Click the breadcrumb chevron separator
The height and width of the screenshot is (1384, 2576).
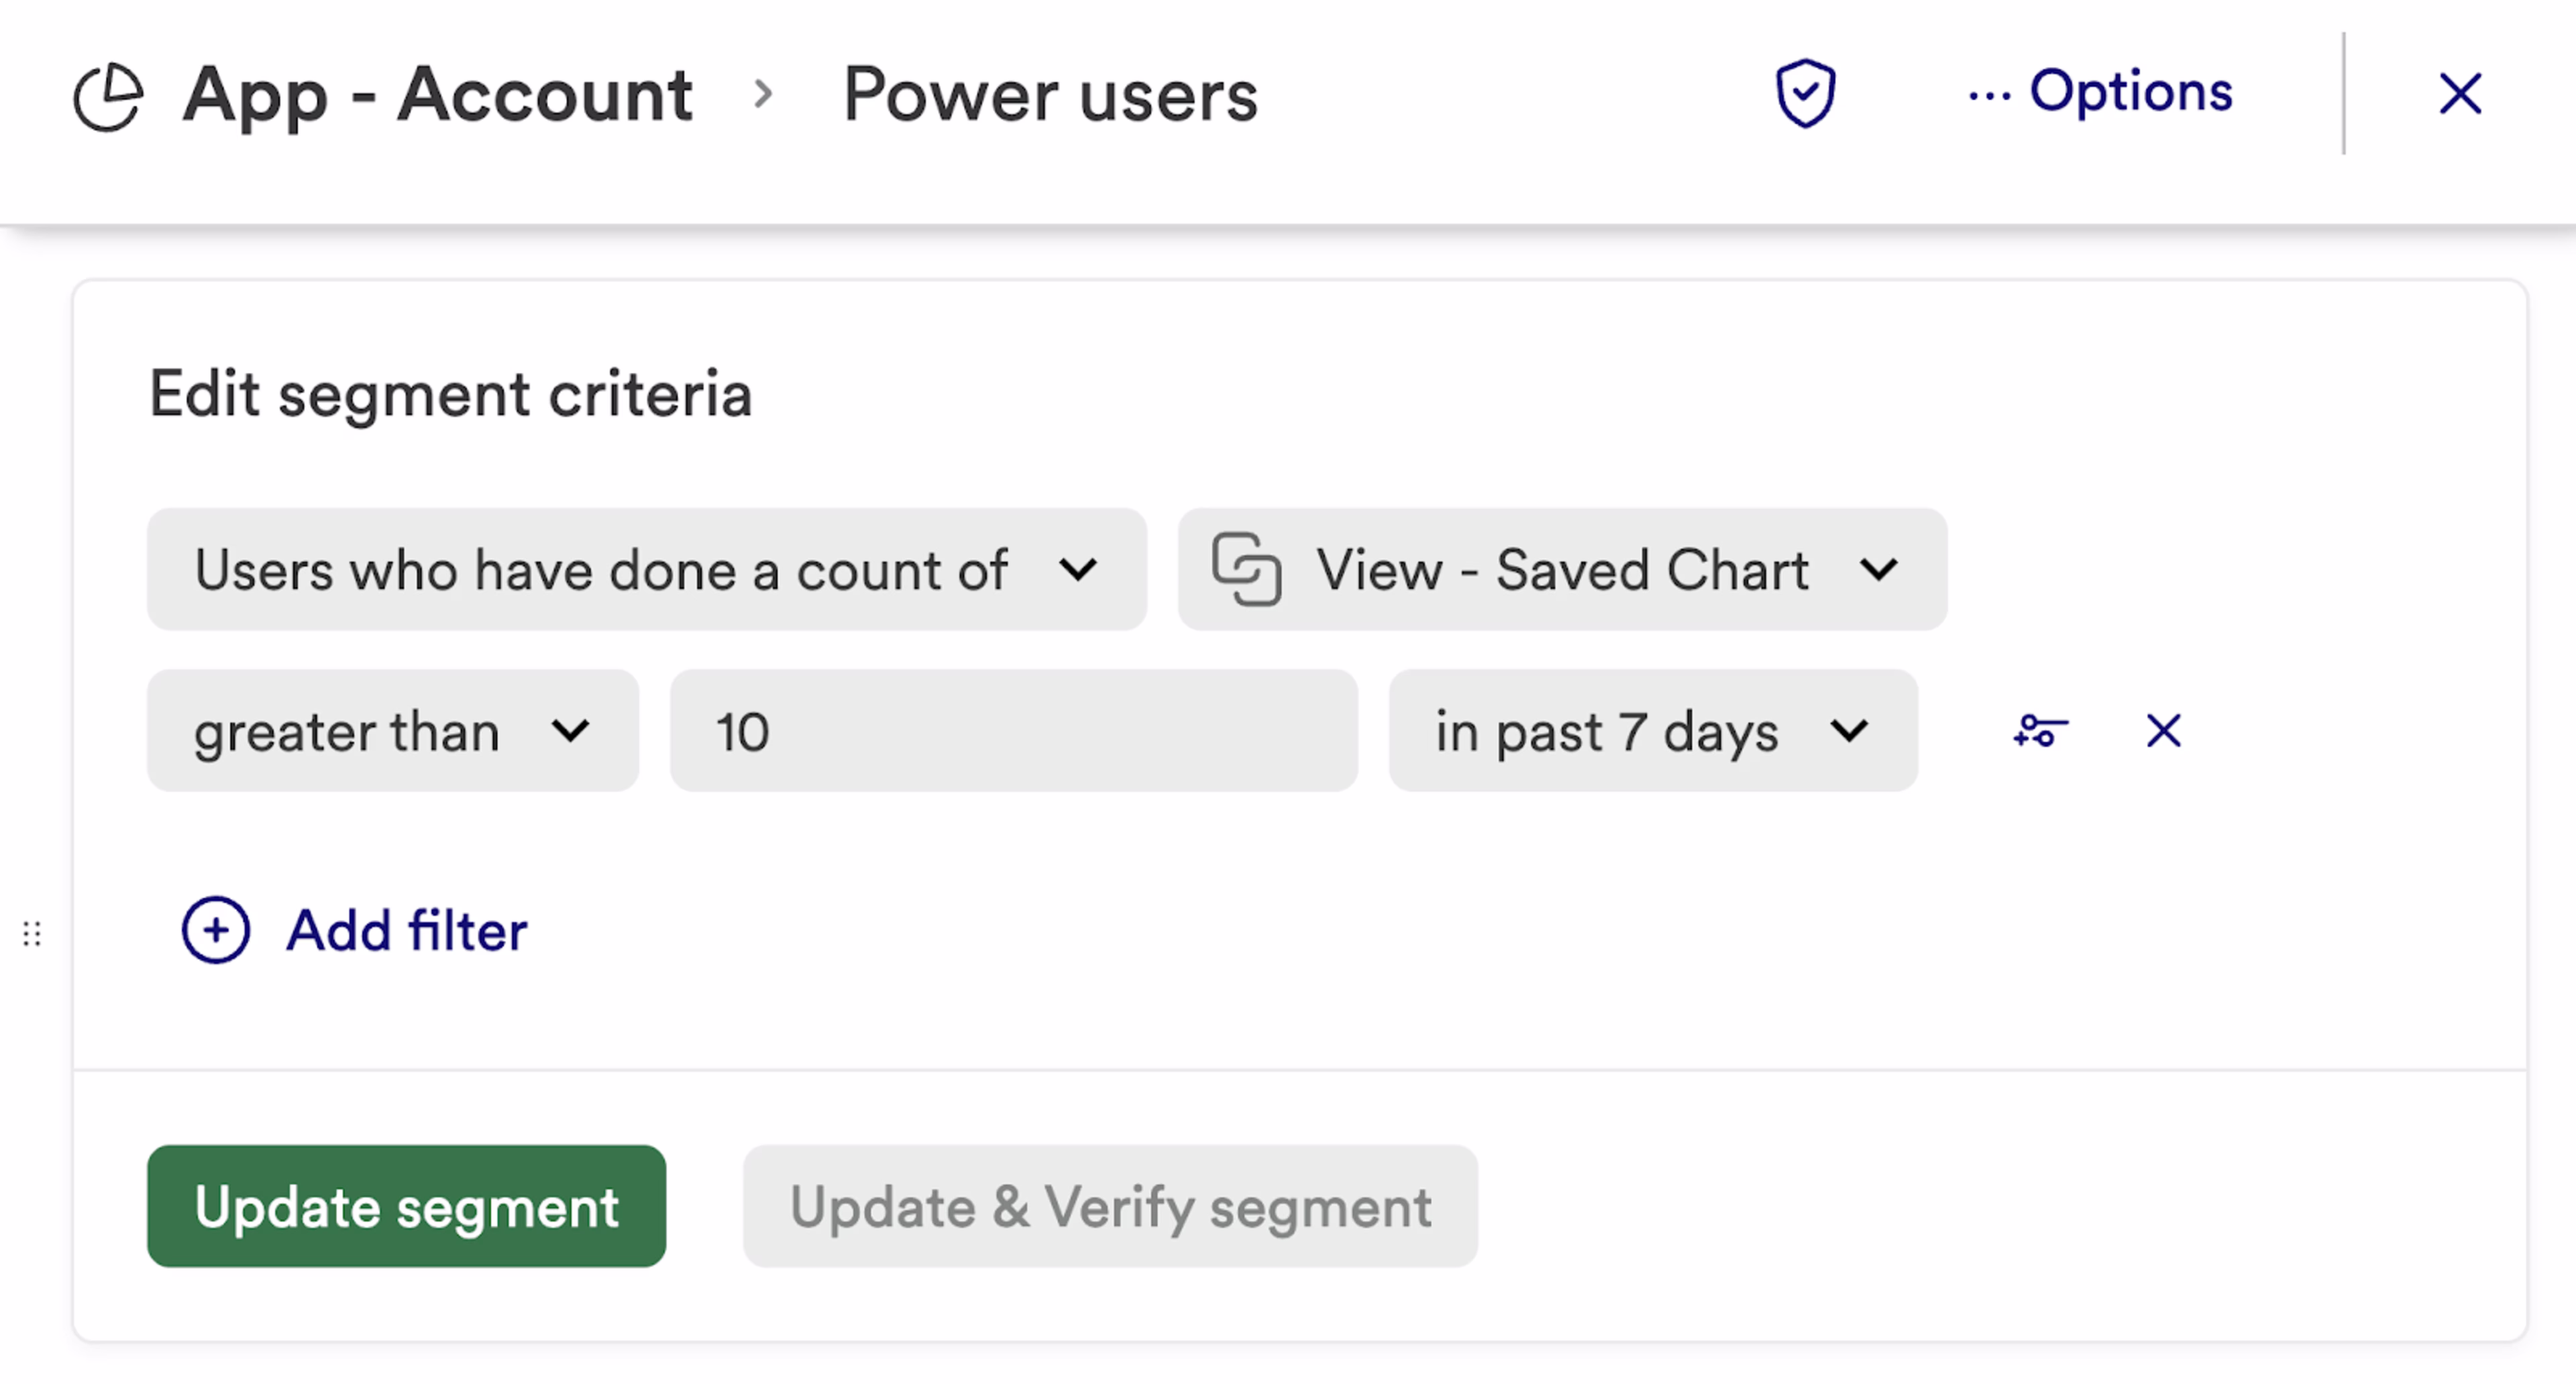coord(763,94)
